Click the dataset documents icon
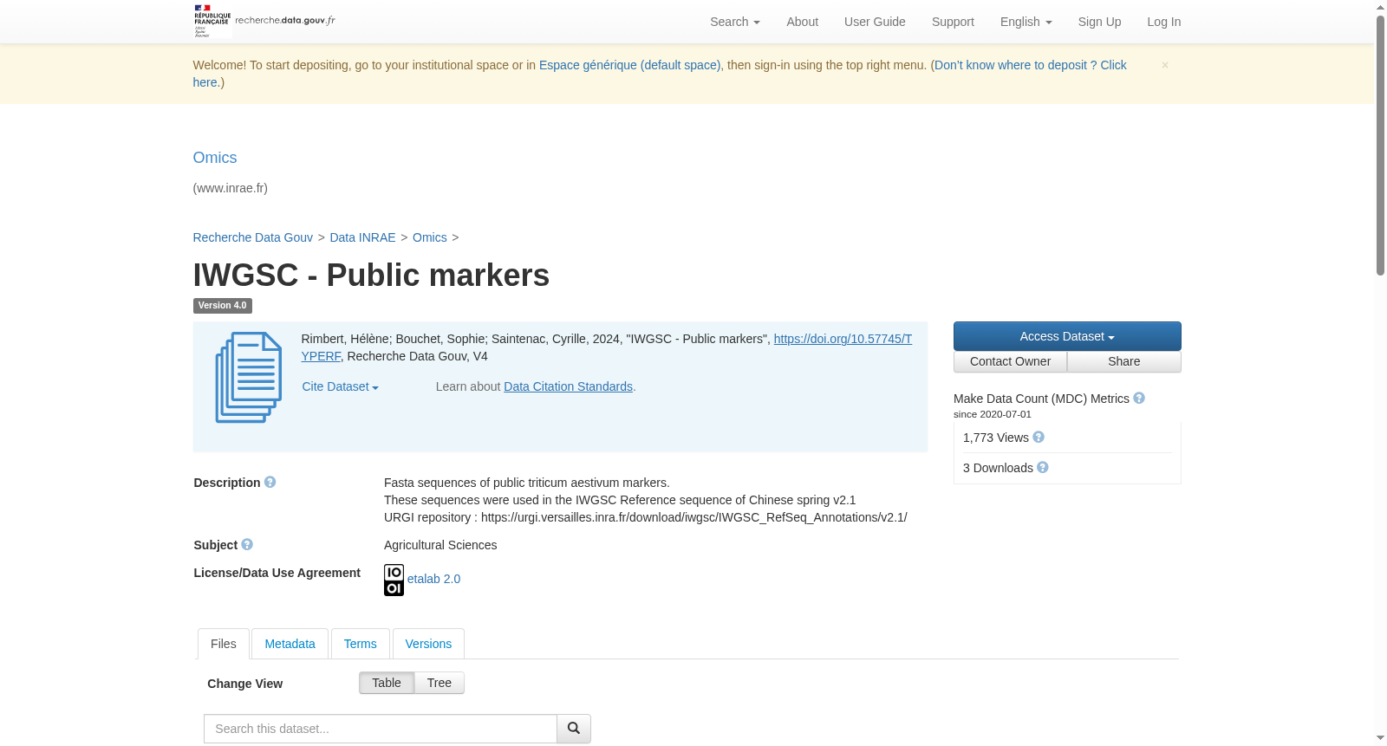 [x=249, y=378]
